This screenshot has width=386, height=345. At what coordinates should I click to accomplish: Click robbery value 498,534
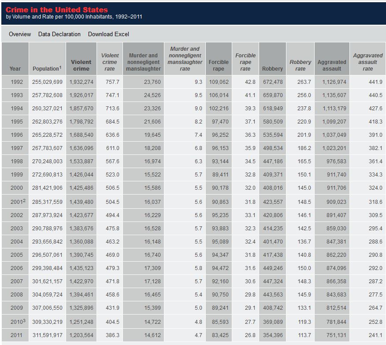[x=273, y=148]
